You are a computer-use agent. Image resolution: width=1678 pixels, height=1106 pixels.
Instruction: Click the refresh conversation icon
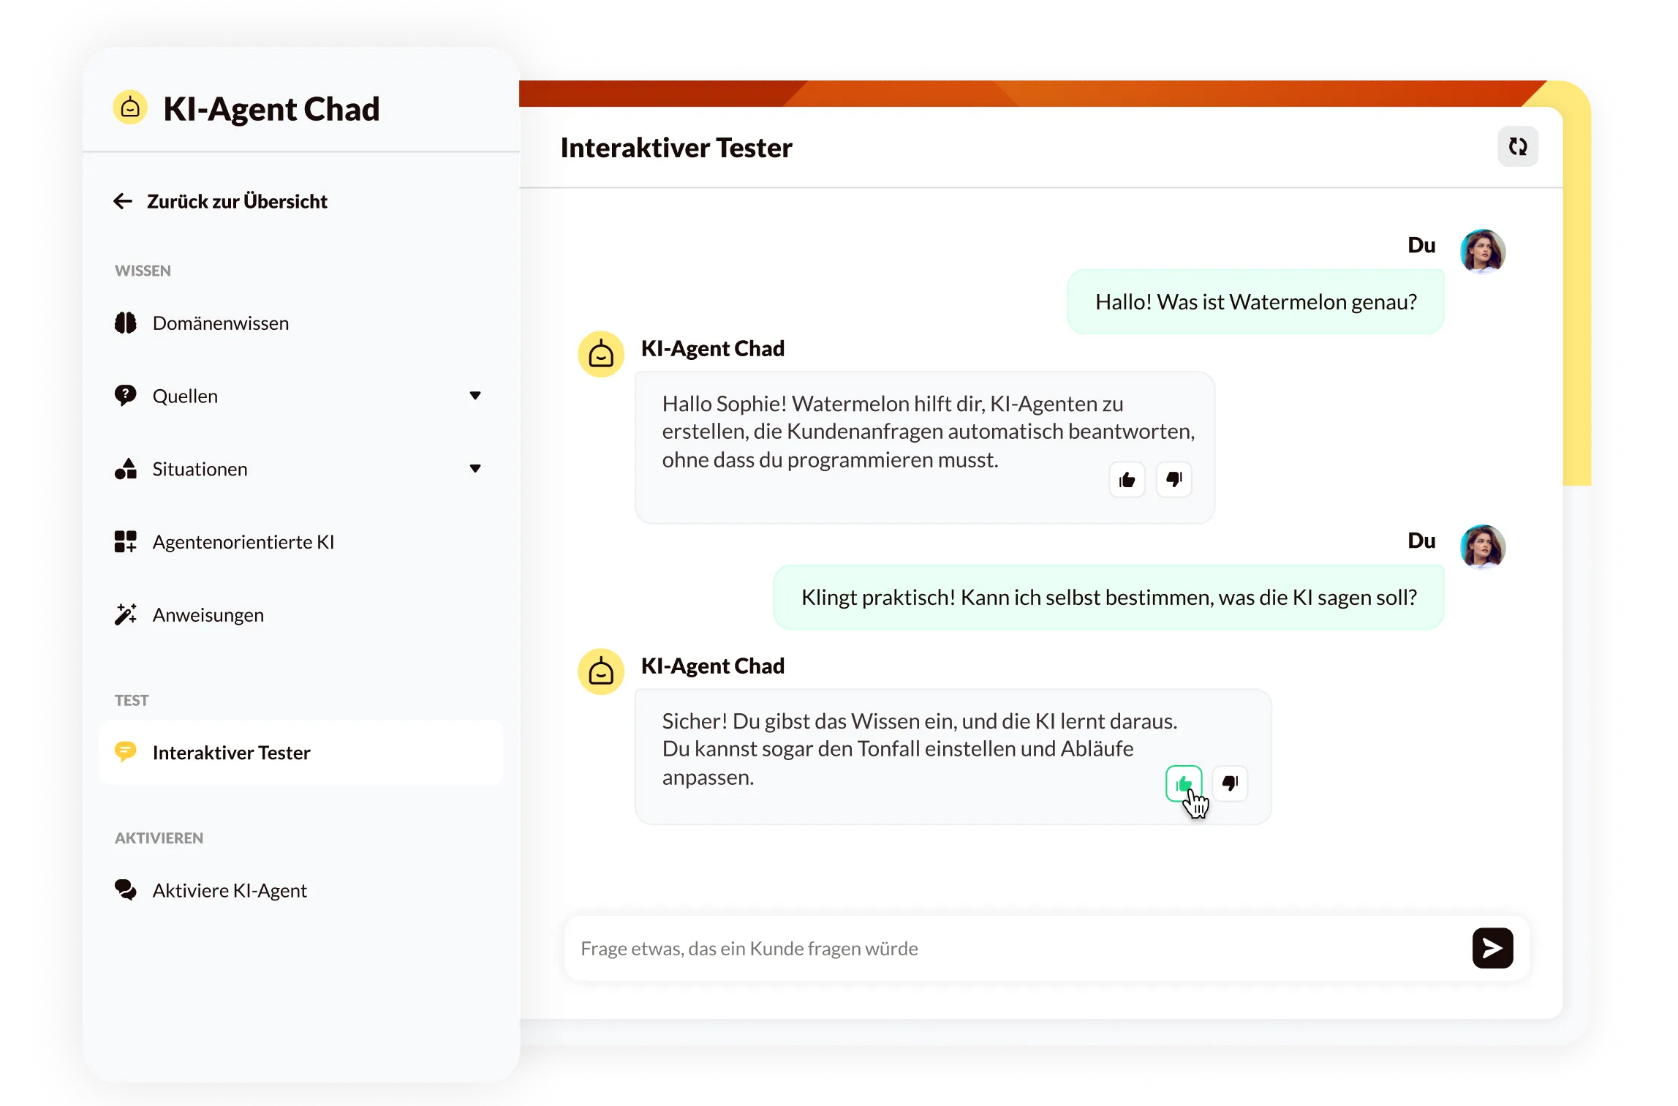pyautogui.click(x=1517, y=147)
